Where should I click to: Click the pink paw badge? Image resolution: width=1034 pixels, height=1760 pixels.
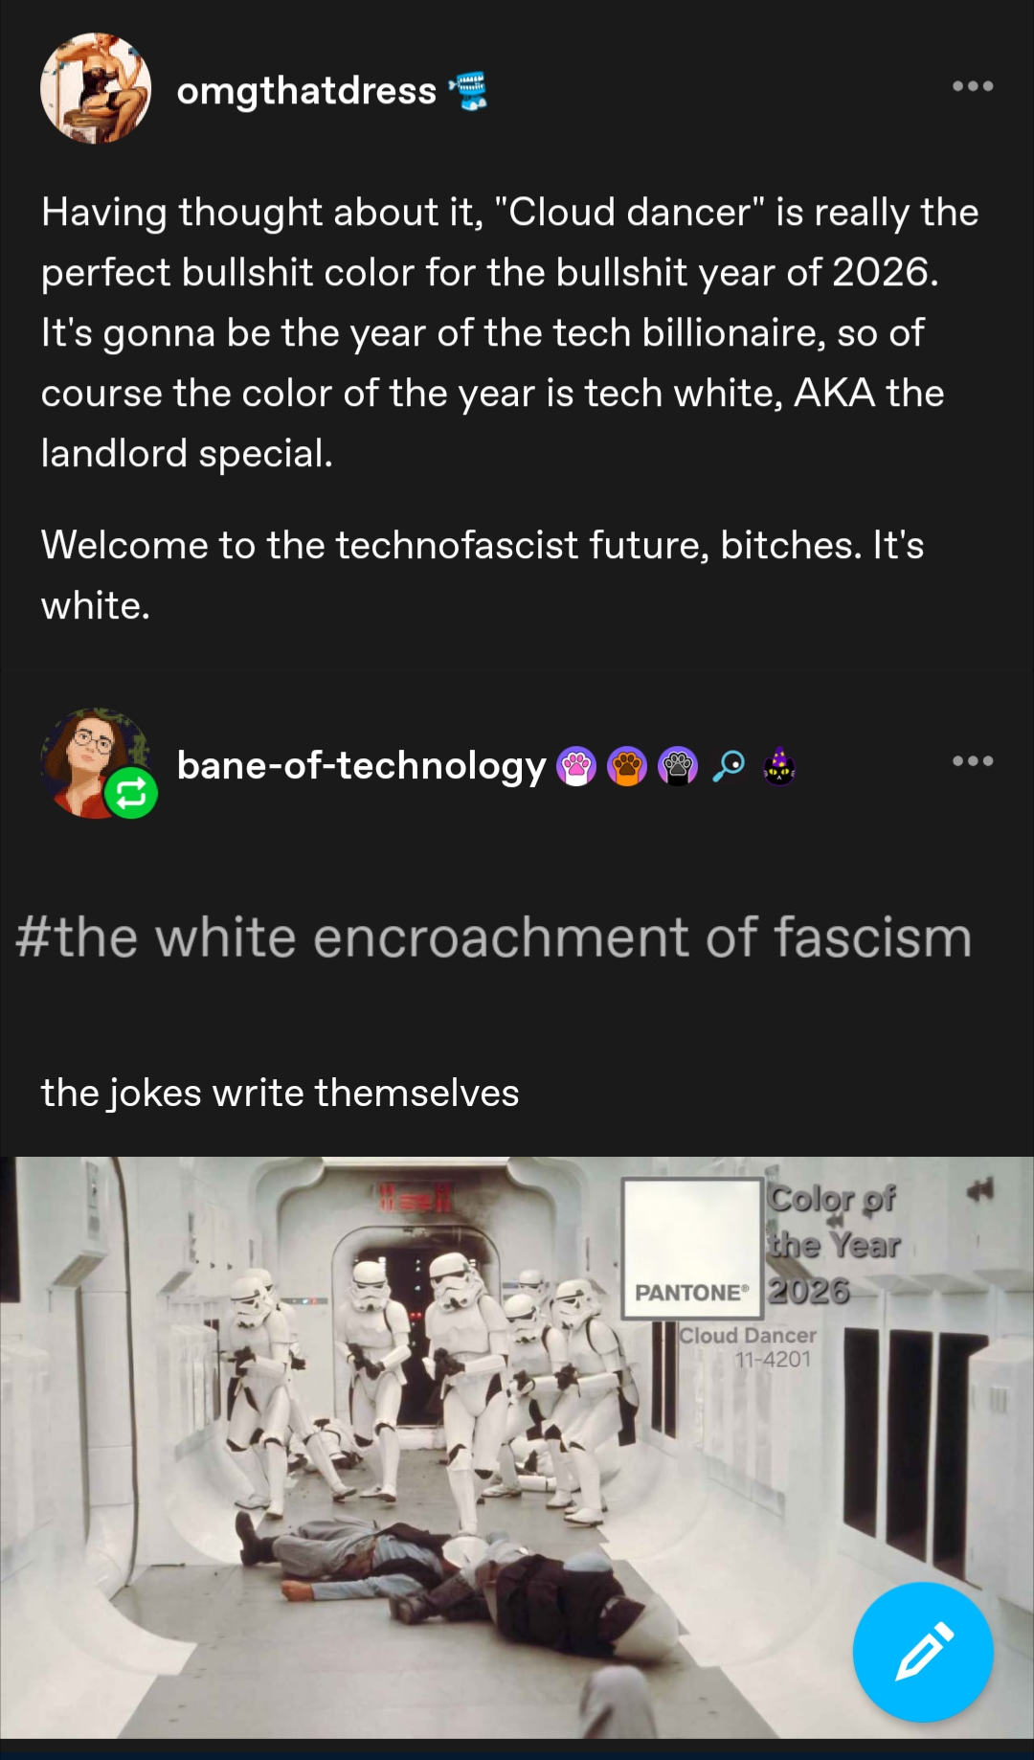[x=576, y=766]
